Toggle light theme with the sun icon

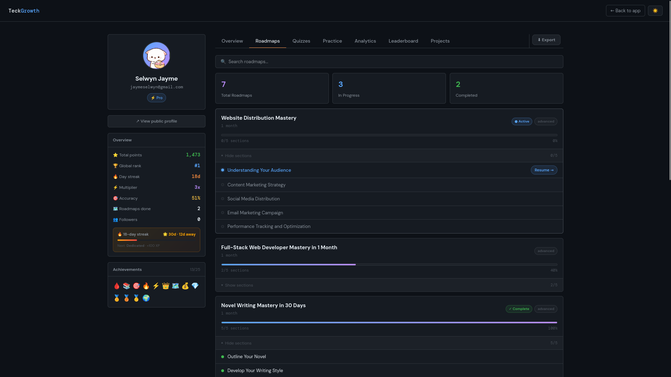click(655, 10)
